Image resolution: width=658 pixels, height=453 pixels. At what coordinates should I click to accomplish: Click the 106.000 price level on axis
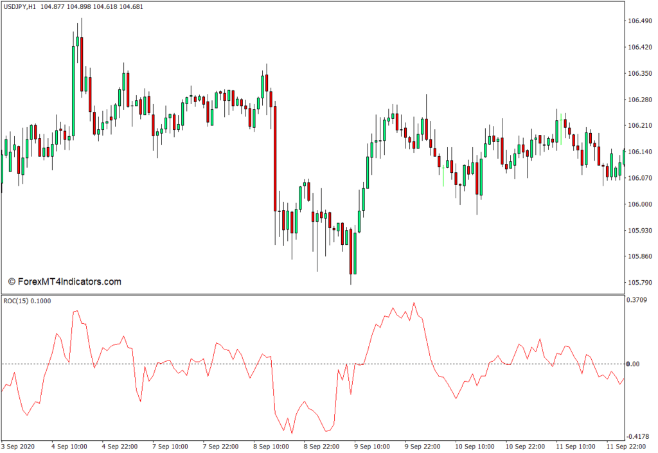[638, 204]
